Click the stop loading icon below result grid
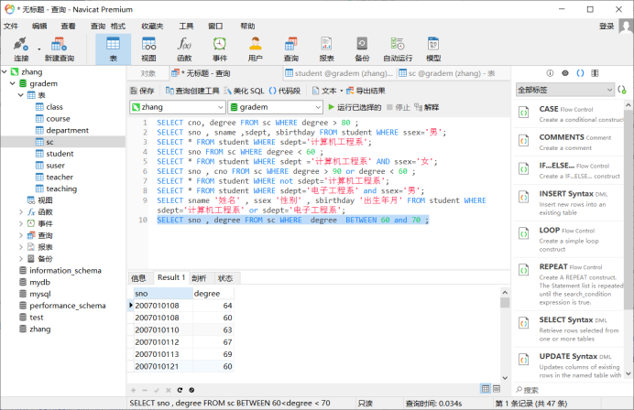The width and height of the screenshot is (634, 410). [191, 390]
